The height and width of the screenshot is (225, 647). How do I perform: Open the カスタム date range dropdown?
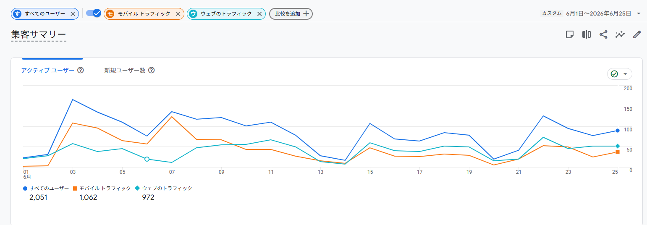coord(639,13)
